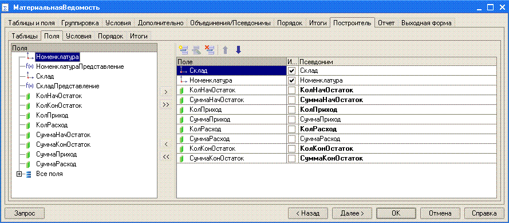Open the Таблицы и поля tab

pyautogui.click(x=31, y=23)
